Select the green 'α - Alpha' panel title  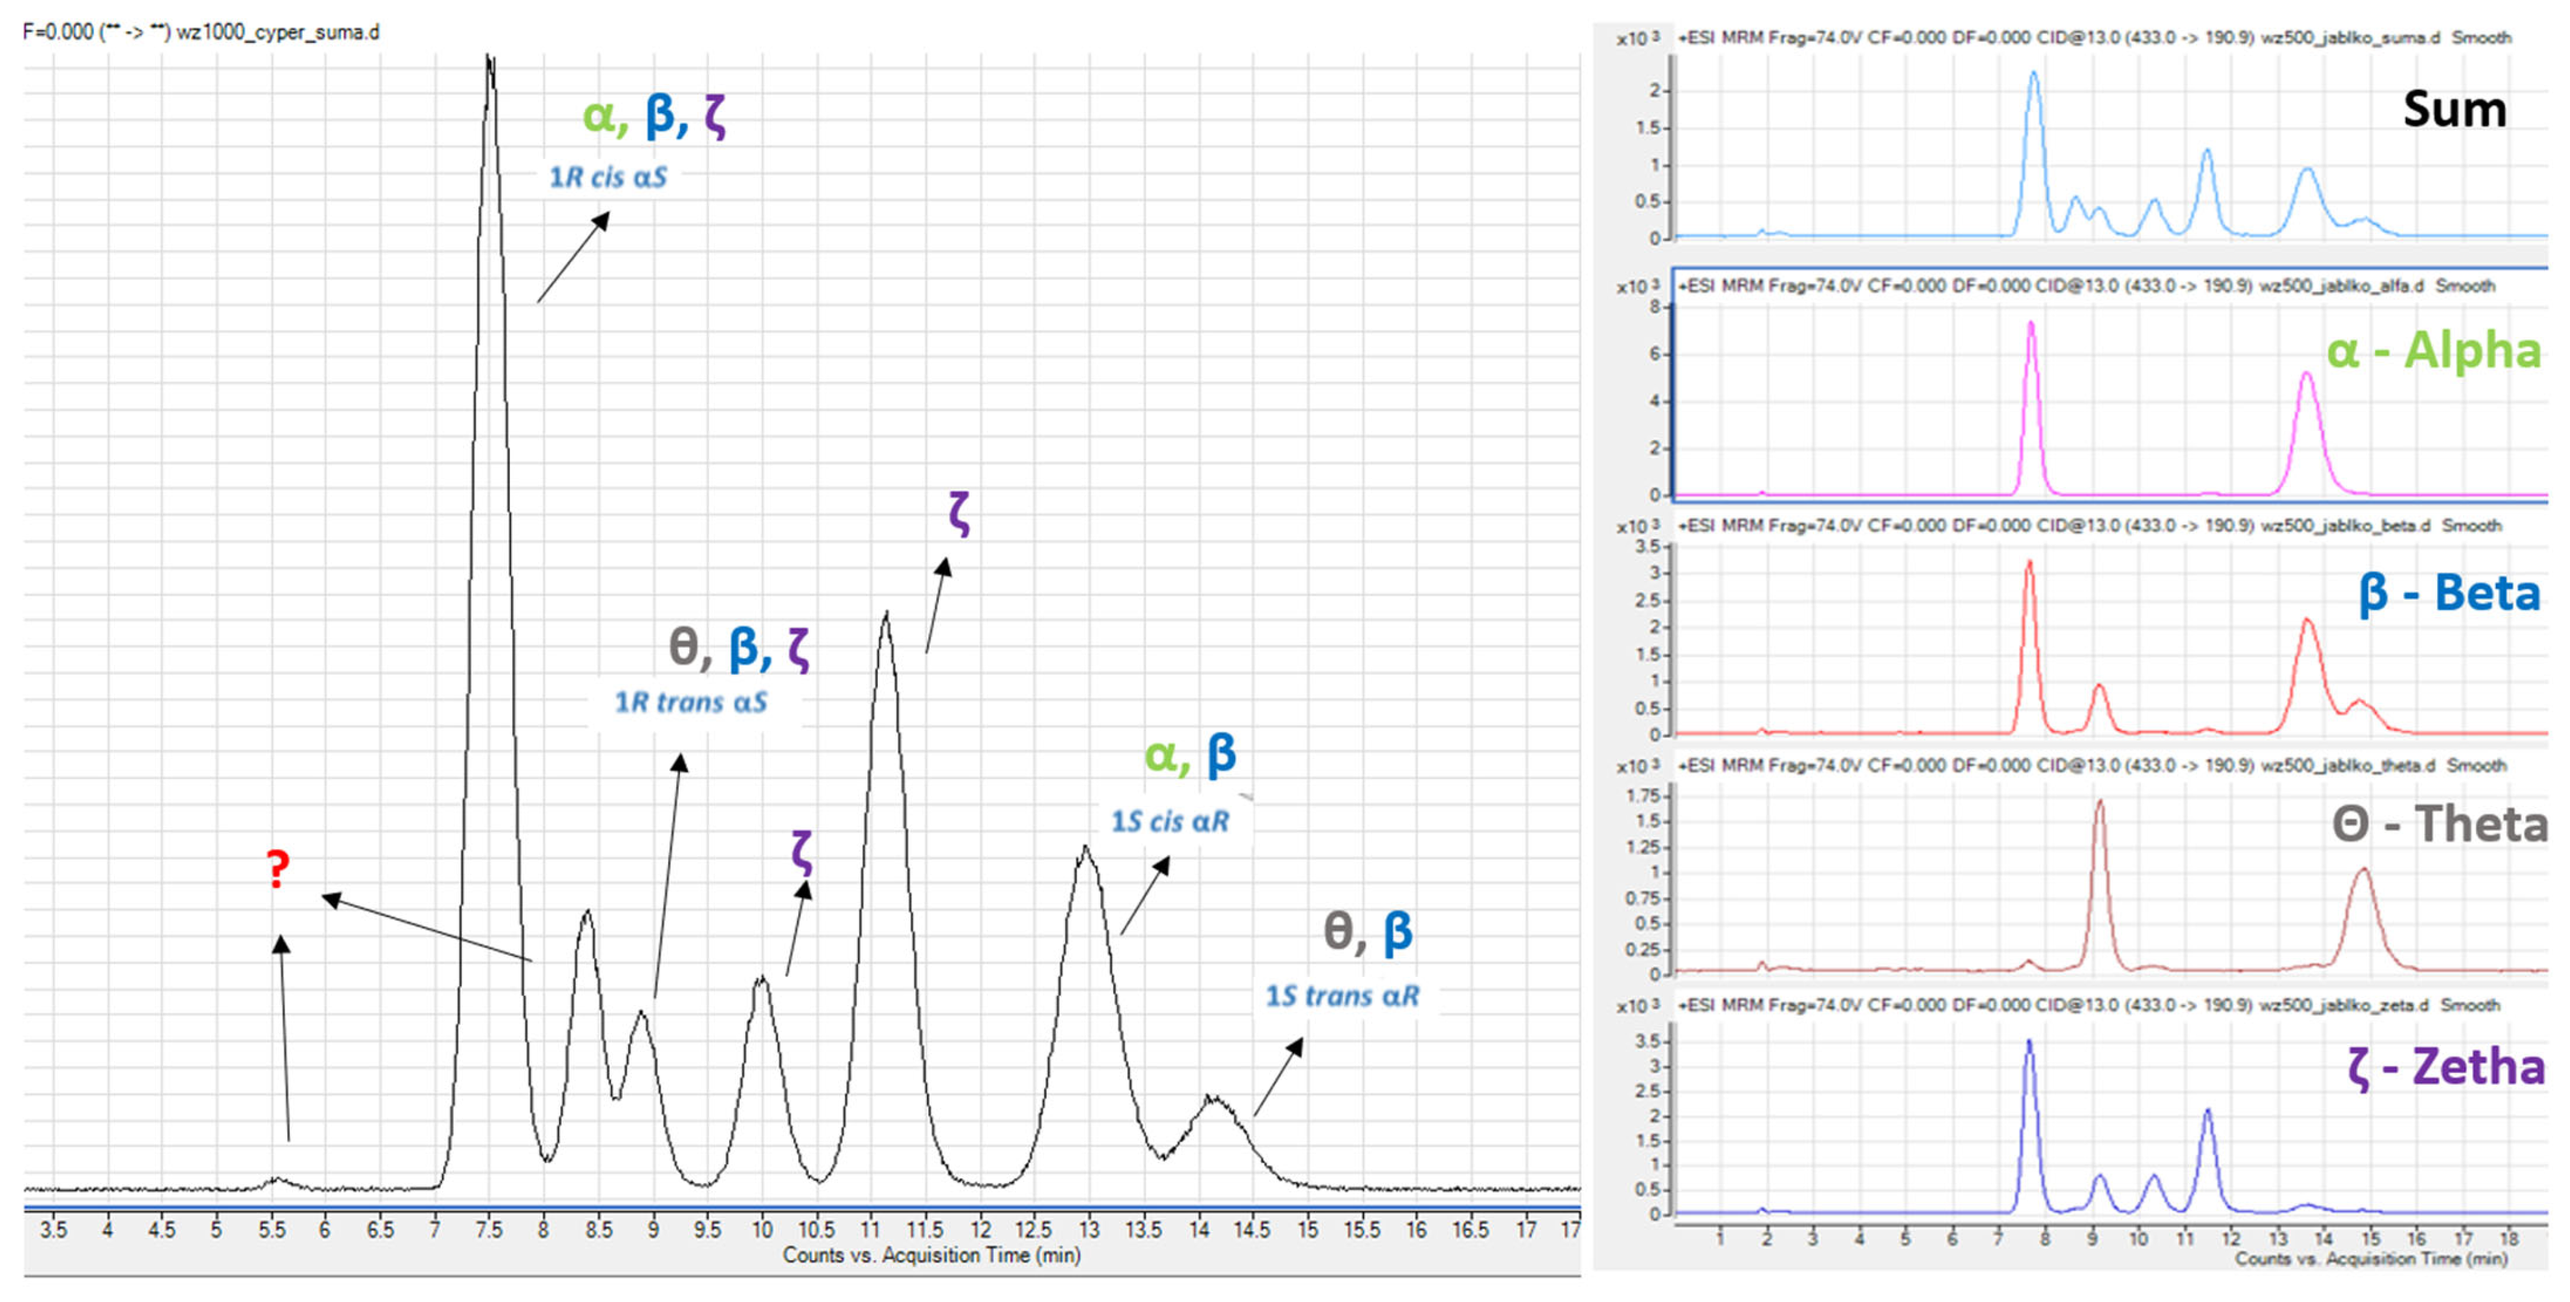pos(2433,350)
